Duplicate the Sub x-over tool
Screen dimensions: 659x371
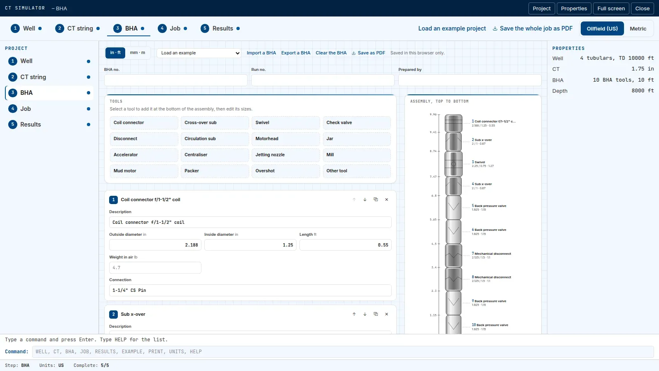click(x=376, y=314)
